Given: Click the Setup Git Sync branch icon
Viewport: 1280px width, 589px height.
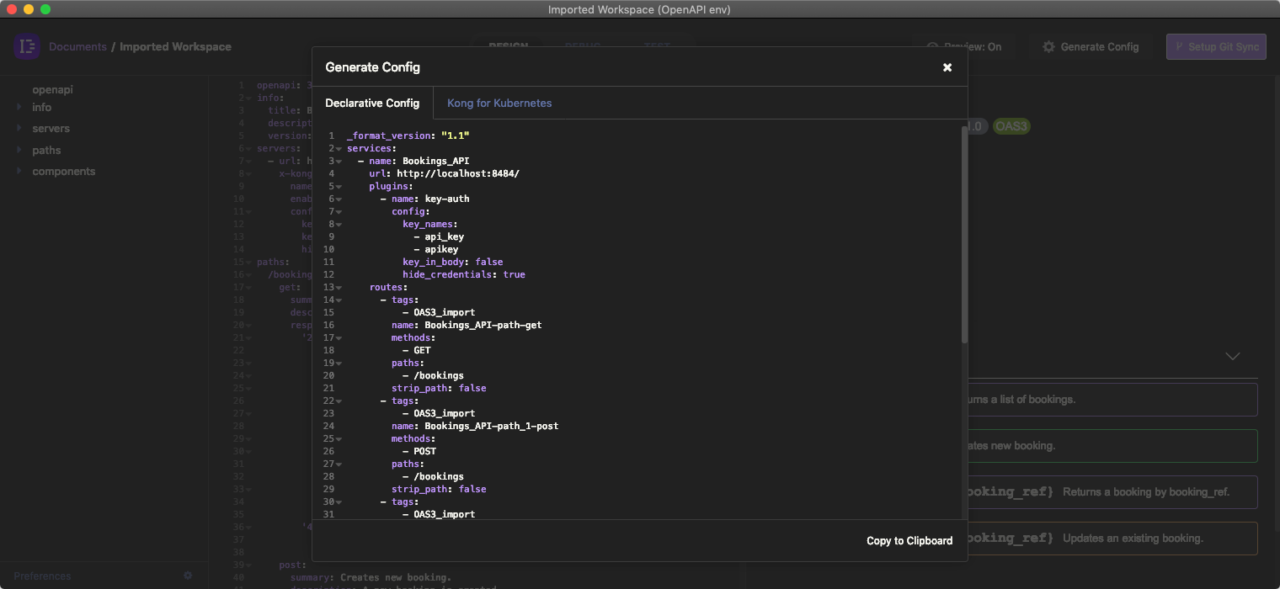Looking at the screenshot, I should pos(1179,47).
